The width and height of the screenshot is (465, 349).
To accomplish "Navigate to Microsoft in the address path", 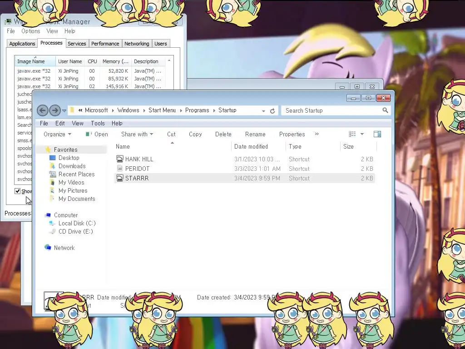I will [x=96, y=110].
